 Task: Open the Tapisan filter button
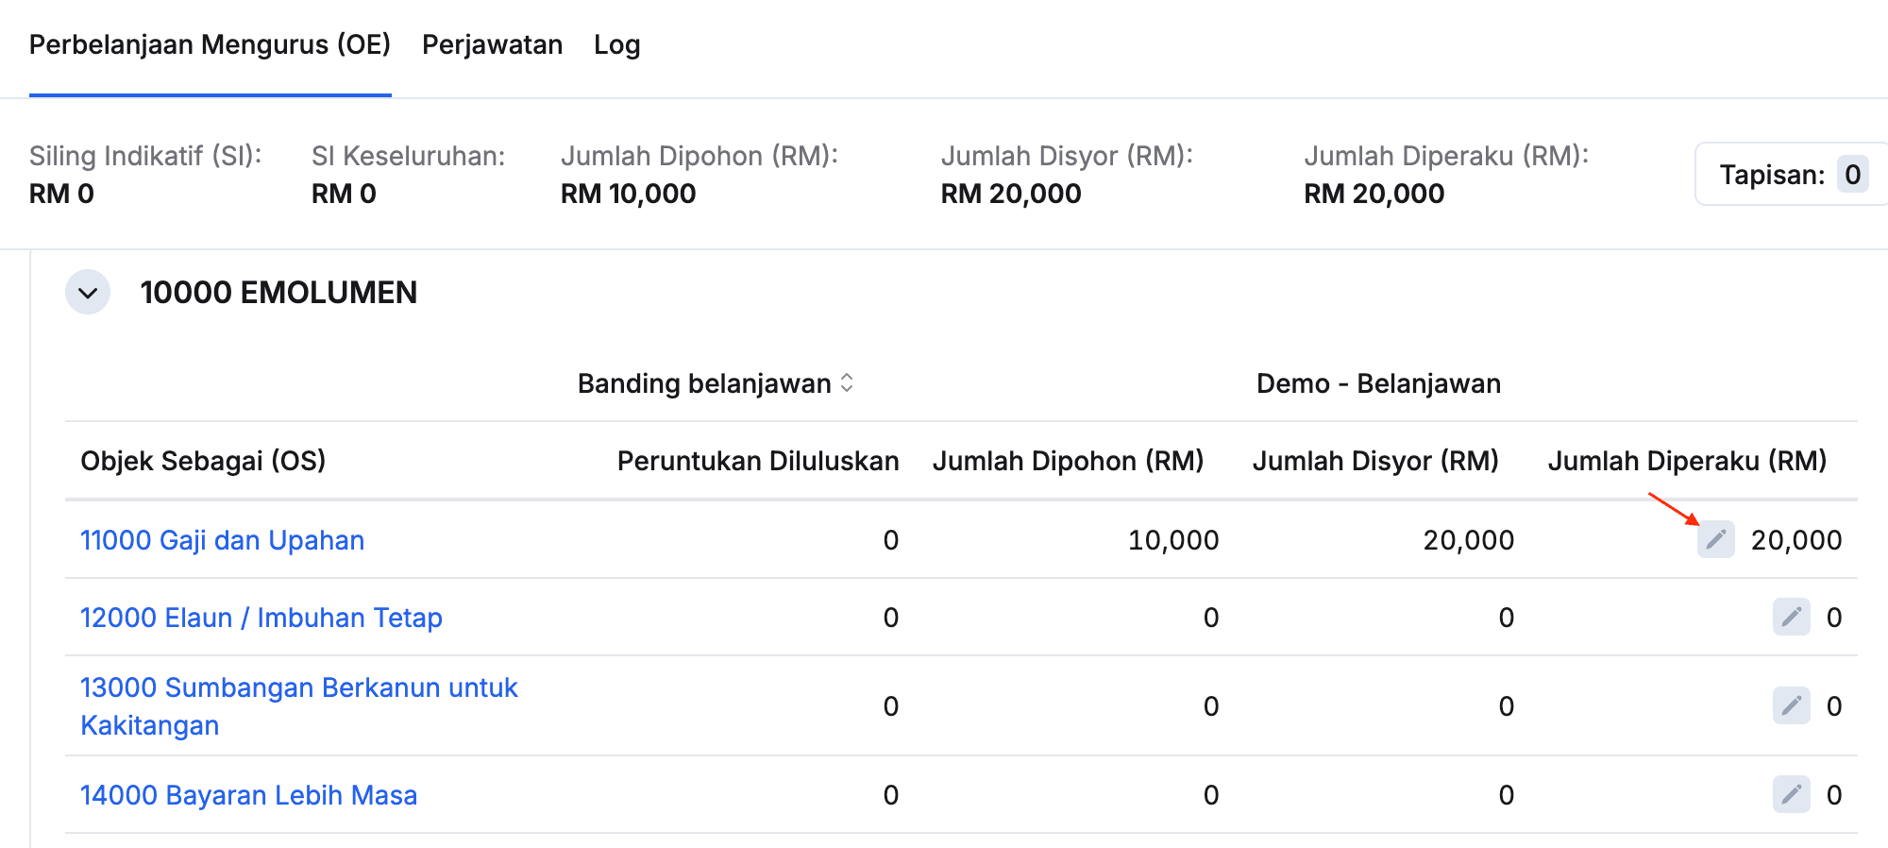[x=1771, y=175]
